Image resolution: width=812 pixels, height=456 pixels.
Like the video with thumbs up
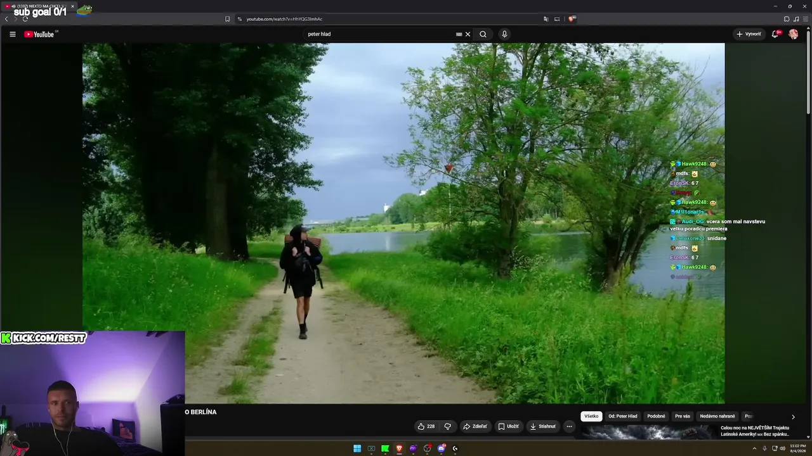tap(421, 426)
